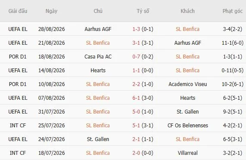Select Academico Viseu away team
246x160 pixels.
coord(188,84)
